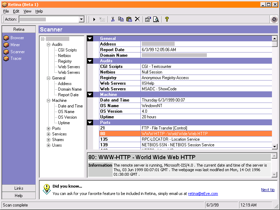This screenshot has height=210, width=280.
Task: Open the Edit menu
Action: click(16, 11)
